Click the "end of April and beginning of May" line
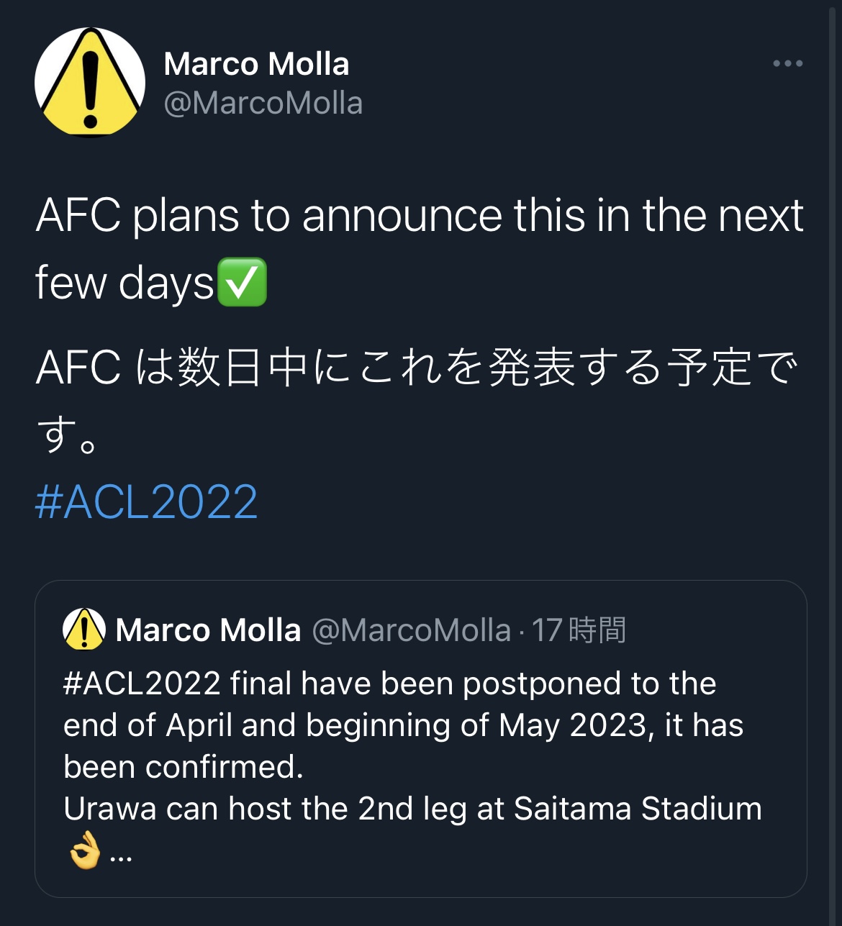 [x=403, y=725]
